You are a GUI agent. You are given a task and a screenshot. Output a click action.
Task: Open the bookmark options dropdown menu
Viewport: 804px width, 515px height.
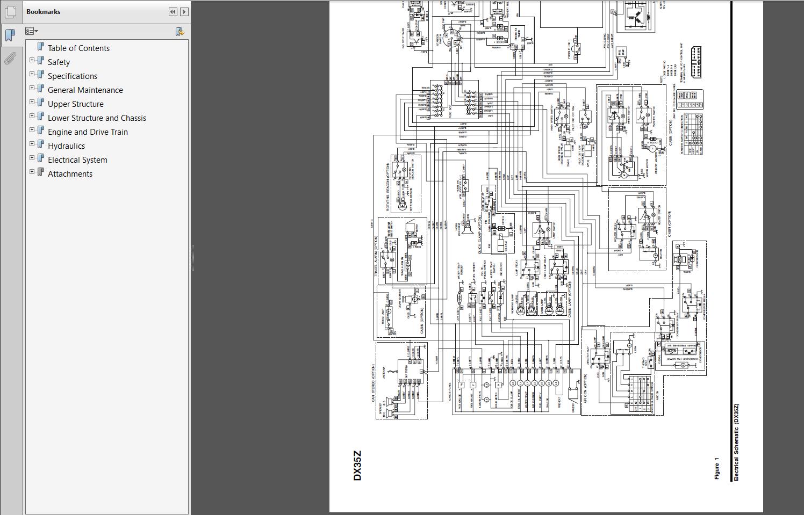click(x=32, y=31)
